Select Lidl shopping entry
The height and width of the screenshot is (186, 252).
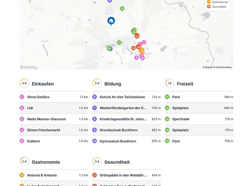(x=31, y=108)
